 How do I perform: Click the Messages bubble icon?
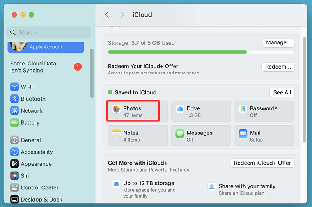[x=180, y=134]
